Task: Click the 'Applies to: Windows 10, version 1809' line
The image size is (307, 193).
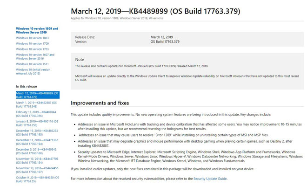Action: coord(117,18)
